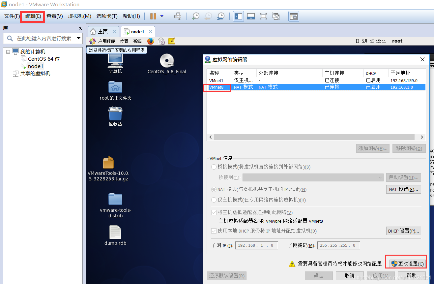Click the horizontal scrollbar left arrow
434x284 pixels.
coord(210,137)
